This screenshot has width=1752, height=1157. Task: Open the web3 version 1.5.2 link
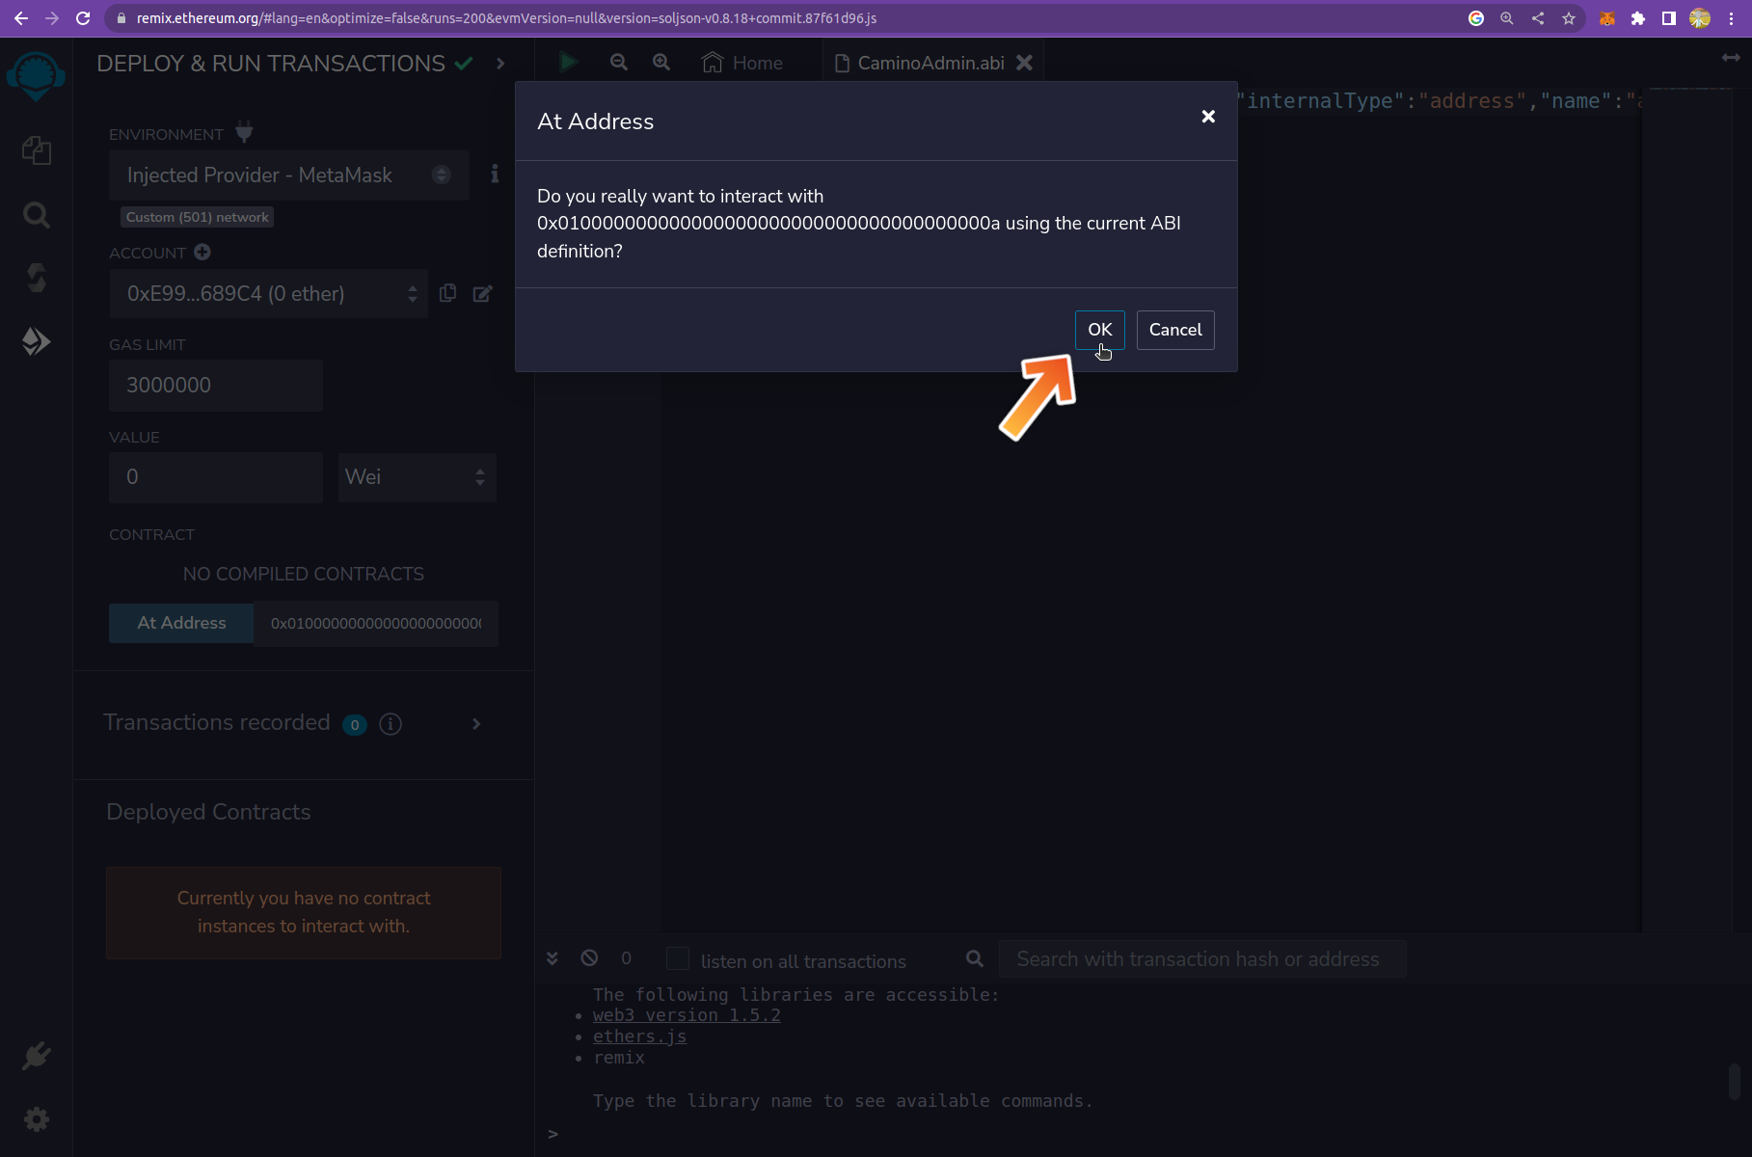click(x=687, y=1015)
